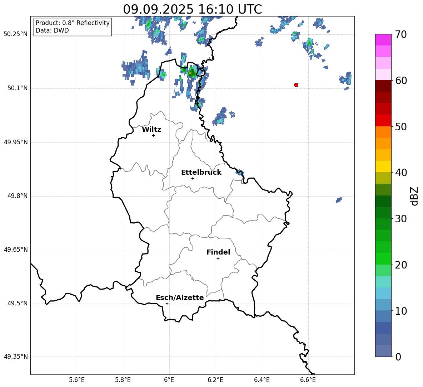Click the 6.2°E longitude label
Viewport: 423px width, 387px height.
(x=215, y=380)
